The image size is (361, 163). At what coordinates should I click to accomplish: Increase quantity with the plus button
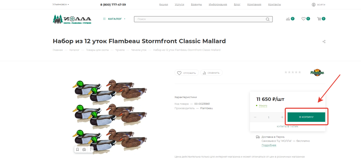(282, 117)
